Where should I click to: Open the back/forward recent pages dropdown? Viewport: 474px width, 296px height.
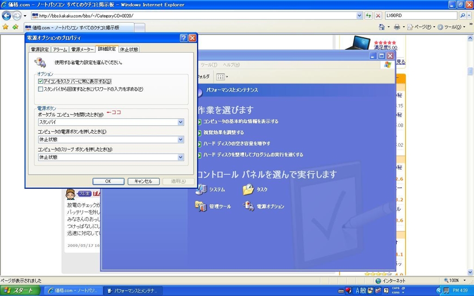(25, 16)
